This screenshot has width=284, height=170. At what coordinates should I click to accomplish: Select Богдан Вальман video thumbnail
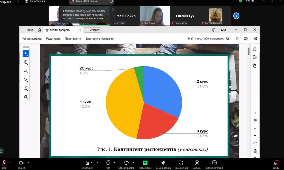(215, 16)
